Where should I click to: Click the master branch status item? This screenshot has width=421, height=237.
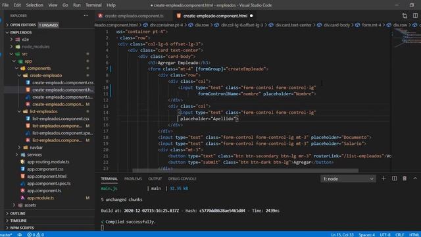pos(7,234)
